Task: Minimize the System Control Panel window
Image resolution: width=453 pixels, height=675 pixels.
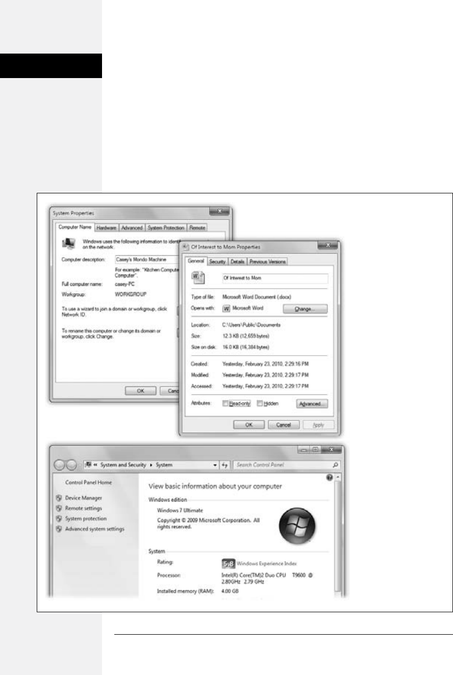Action: click(x=305, y=450)
